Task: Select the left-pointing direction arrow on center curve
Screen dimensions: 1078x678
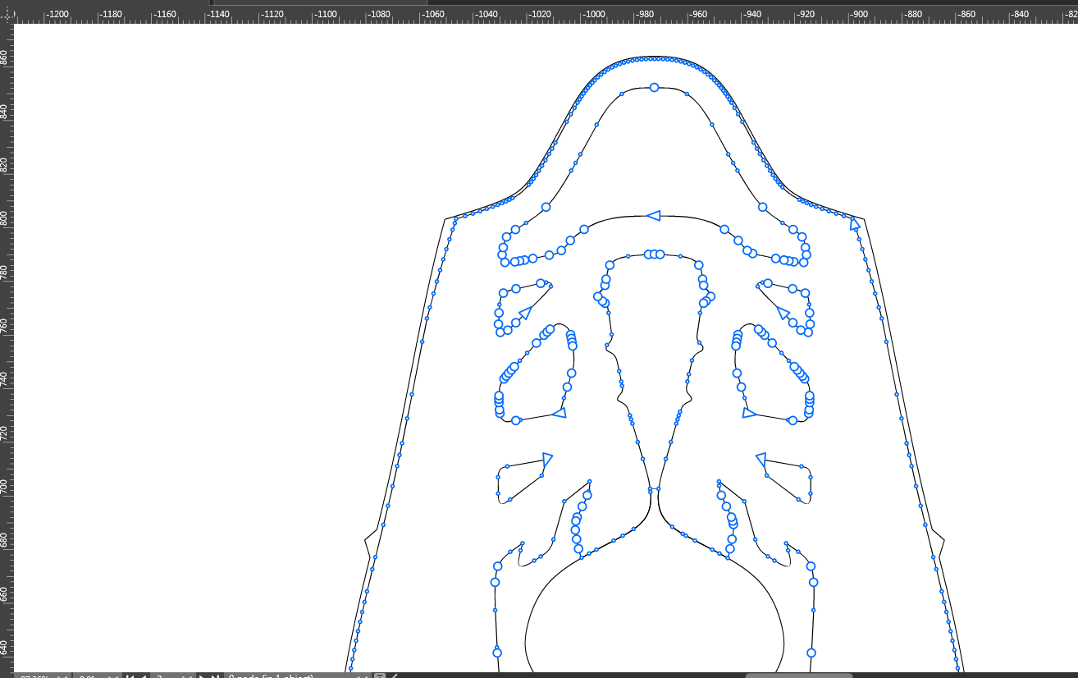Action: pos(653,216)
